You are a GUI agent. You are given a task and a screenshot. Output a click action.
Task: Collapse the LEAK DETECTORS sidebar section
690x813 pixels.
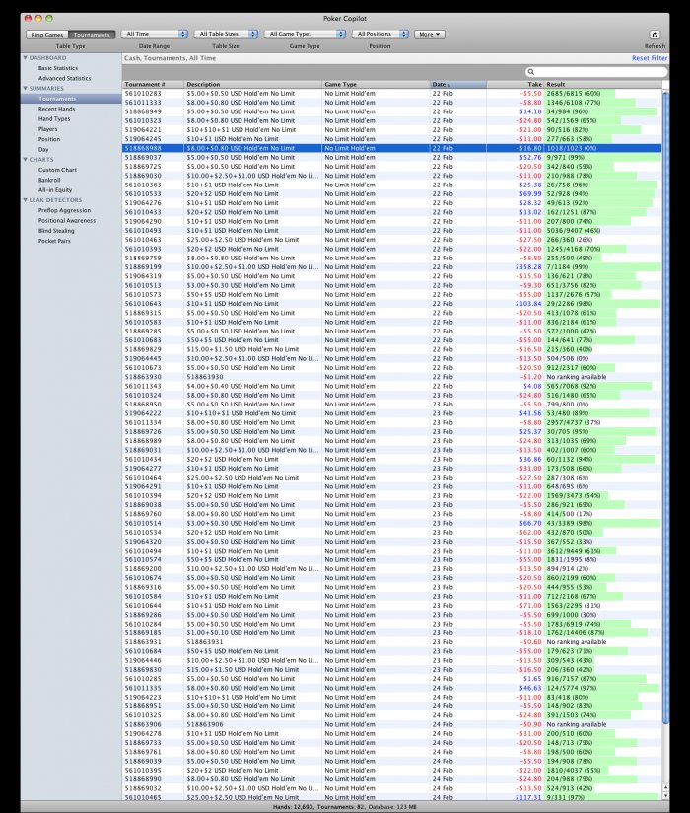click(x=25, y=200)
